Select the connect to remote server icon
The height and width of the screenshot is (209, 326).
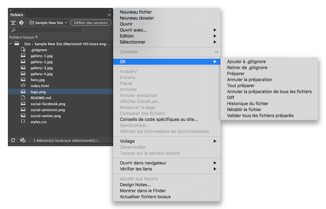pyautogui.click(x=13, y=22)
